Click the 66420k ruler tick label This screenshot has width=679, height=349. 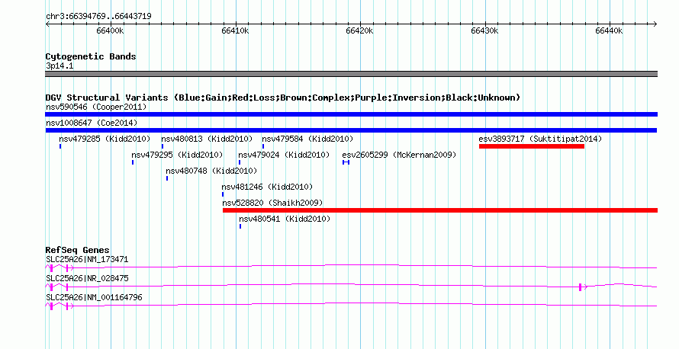(359, 30)
